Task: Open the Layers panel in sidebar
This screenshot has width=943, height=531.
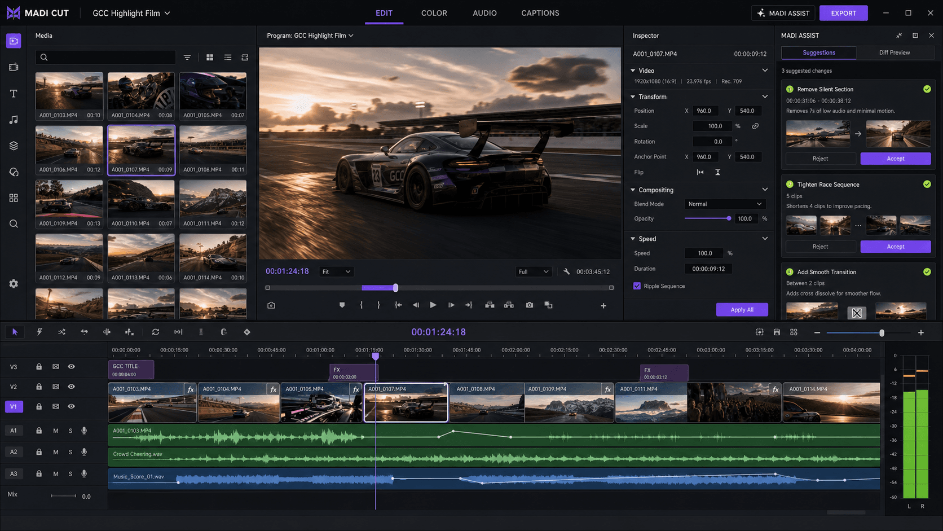Action: 14,146
